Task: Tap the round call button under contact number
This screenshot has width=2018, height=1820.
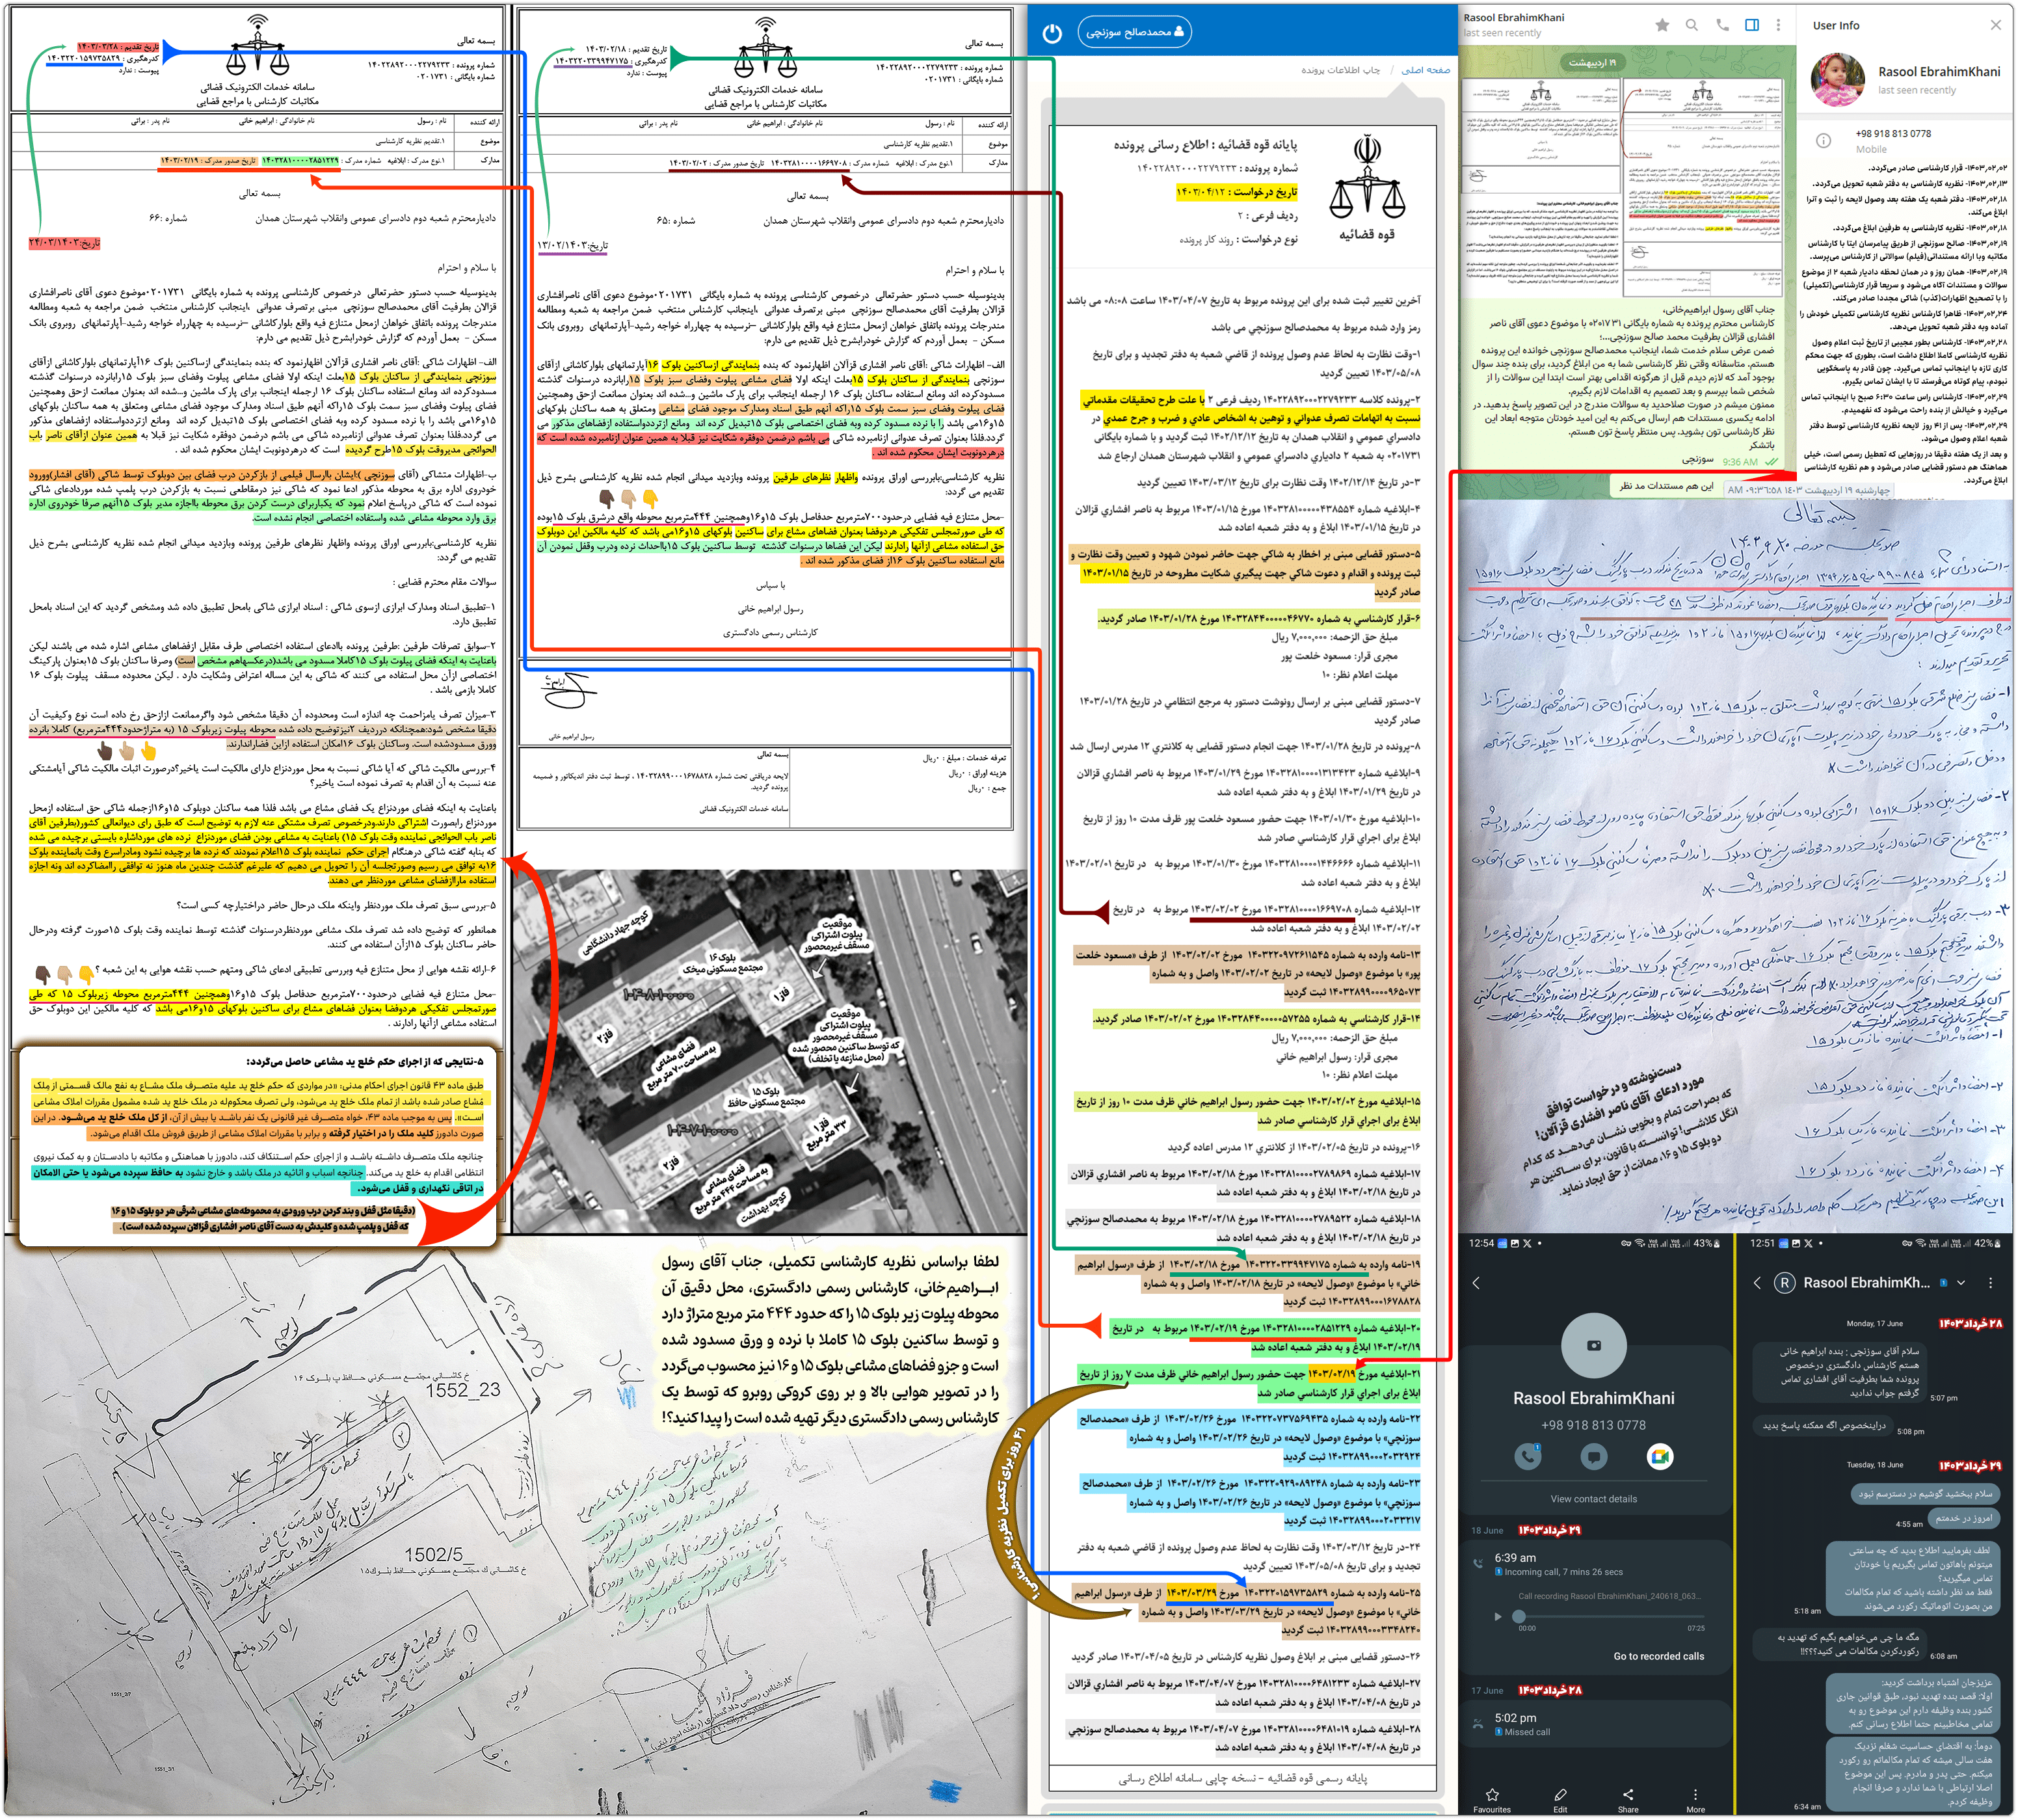Action: (x=1528, y=1456)
